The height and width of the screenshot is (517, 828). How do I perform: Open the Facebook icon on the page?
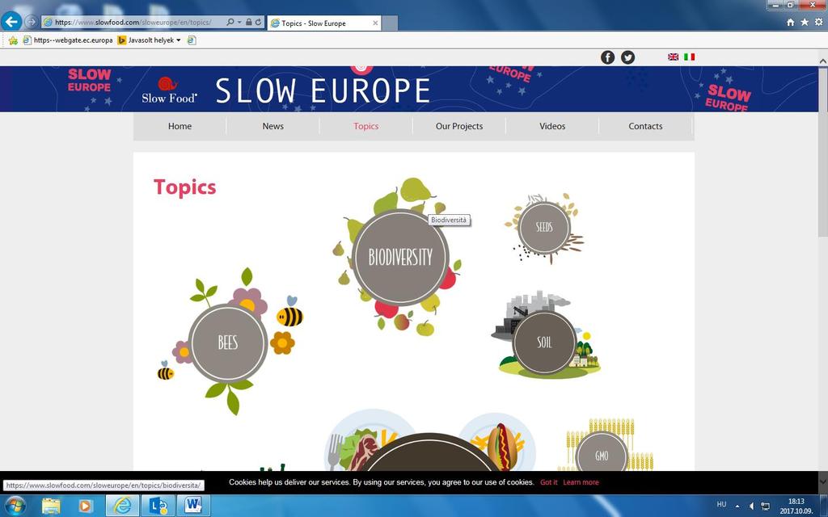[x=608, y=57]
